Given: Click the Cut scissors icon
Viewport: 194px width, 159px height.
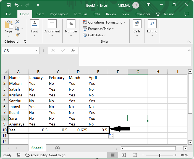Looking at the screenshot, I should click(x=18, y=22).
